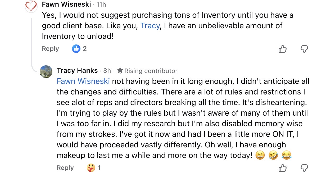
Task: View the blue like reaction icon
Action: 76,49
